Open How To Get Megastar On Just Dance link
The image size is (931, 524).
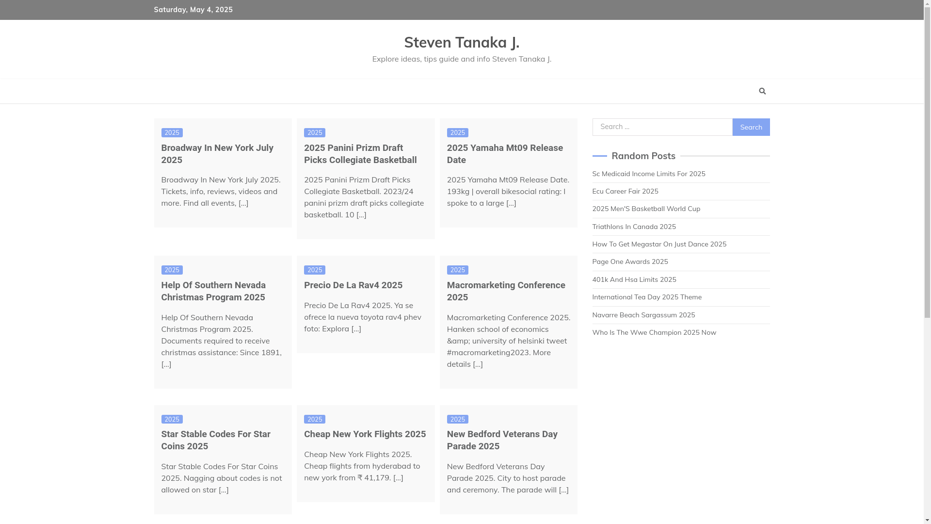659,244
